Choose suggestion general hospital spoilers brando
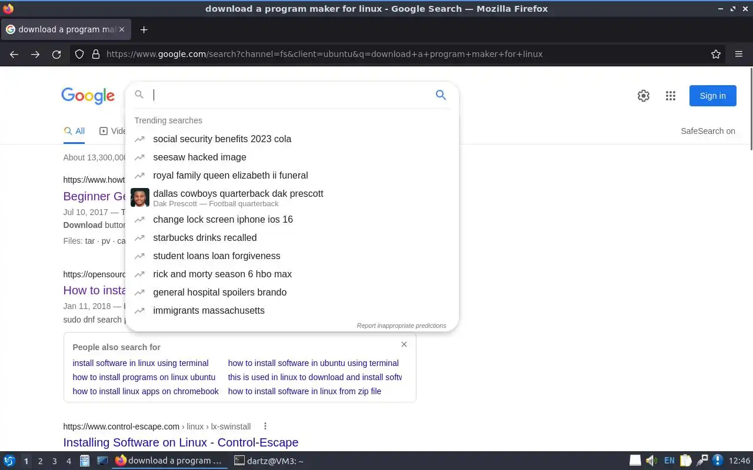 point(292,292)
